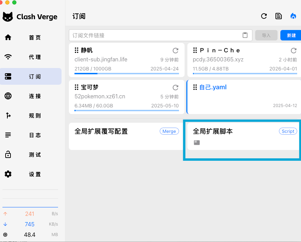Click 11.5GB / 4.88TB usage text
The image size is (301, 242).
[x=210, y=69]
